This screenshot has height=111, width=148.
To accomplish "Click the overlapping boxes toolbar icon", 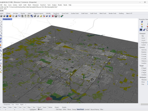I will pos(59,16).
